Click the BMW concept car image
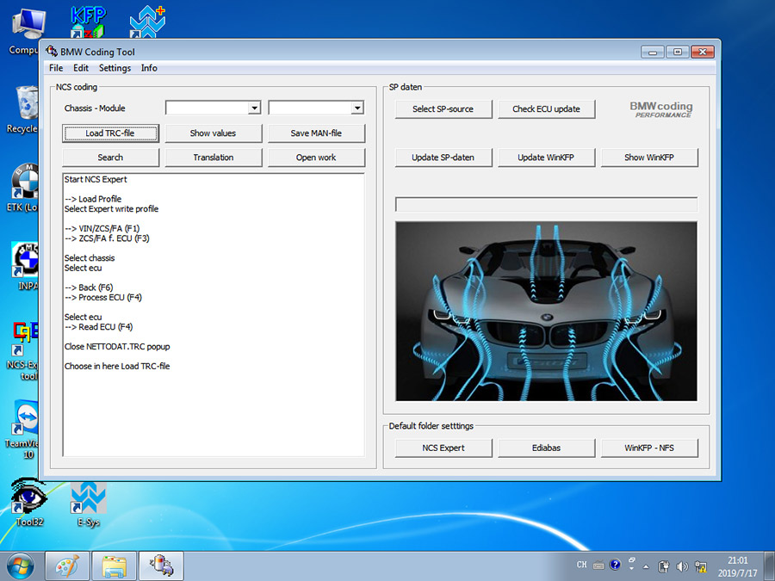The image size is (775, 581). click(546, 312)
